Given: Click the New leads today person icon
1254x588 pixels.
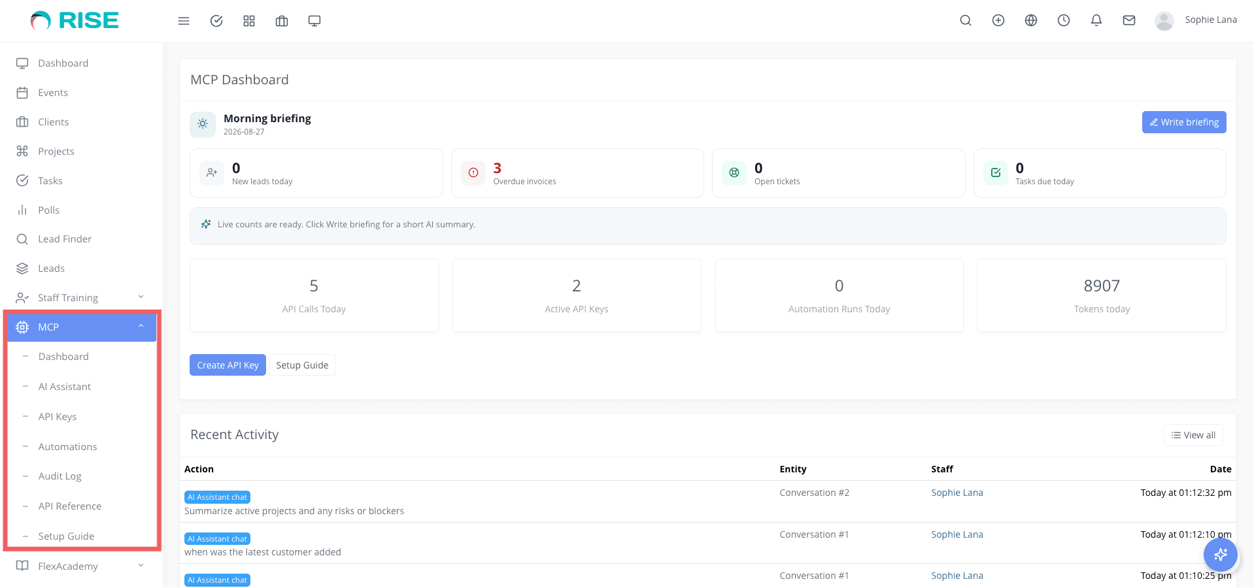Looking at the screenshot, I should [212, 173].
